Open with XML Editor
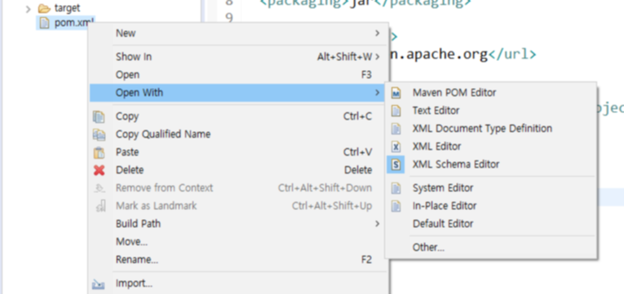624x294 pixels. [491, 147]
